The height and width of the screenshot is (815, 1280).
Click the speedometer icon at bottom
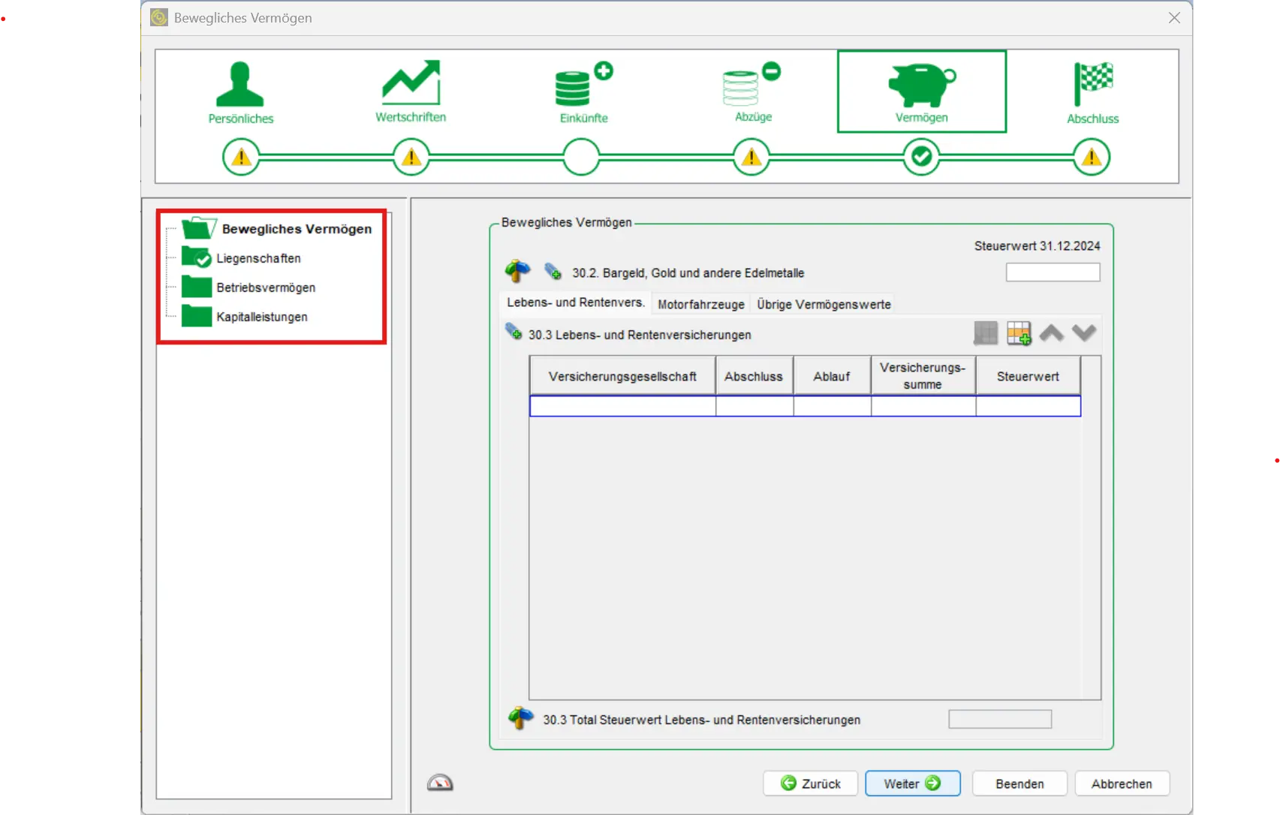point(440,783)
